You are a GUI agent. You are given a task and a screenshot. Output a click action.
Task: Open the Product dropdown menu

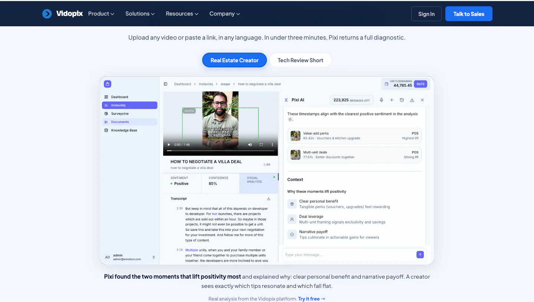(101, 14)
